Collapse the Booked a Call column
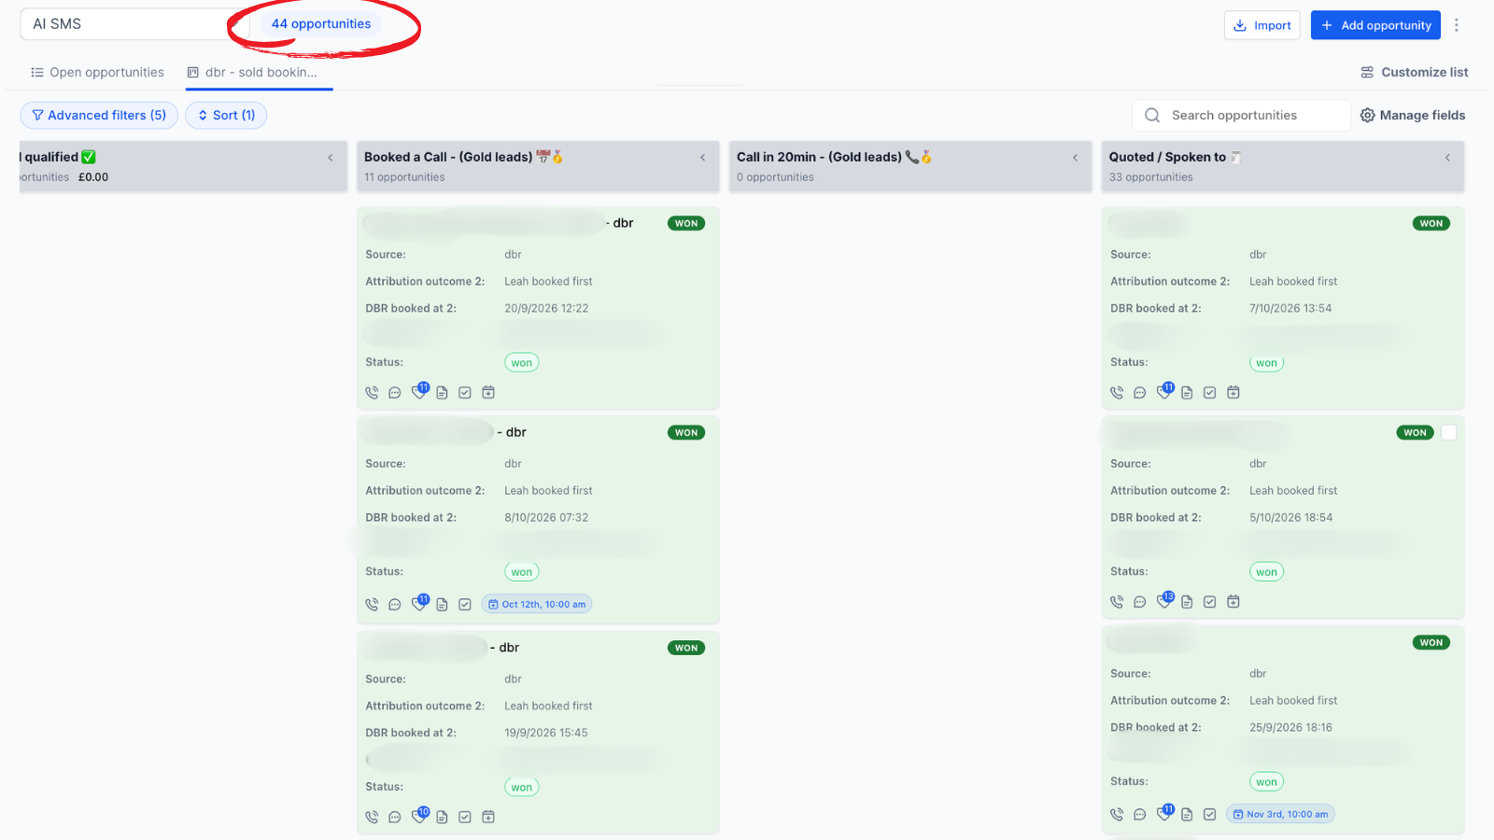 pos(703,158)
